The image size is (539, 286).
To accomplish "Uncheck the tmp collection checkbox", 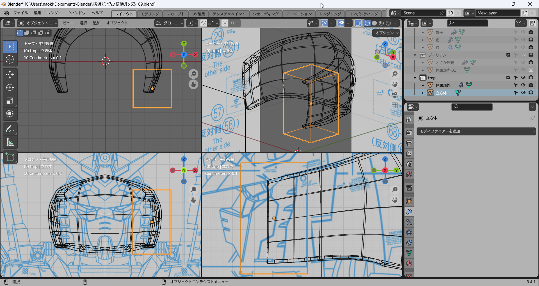I will [508, 78].
